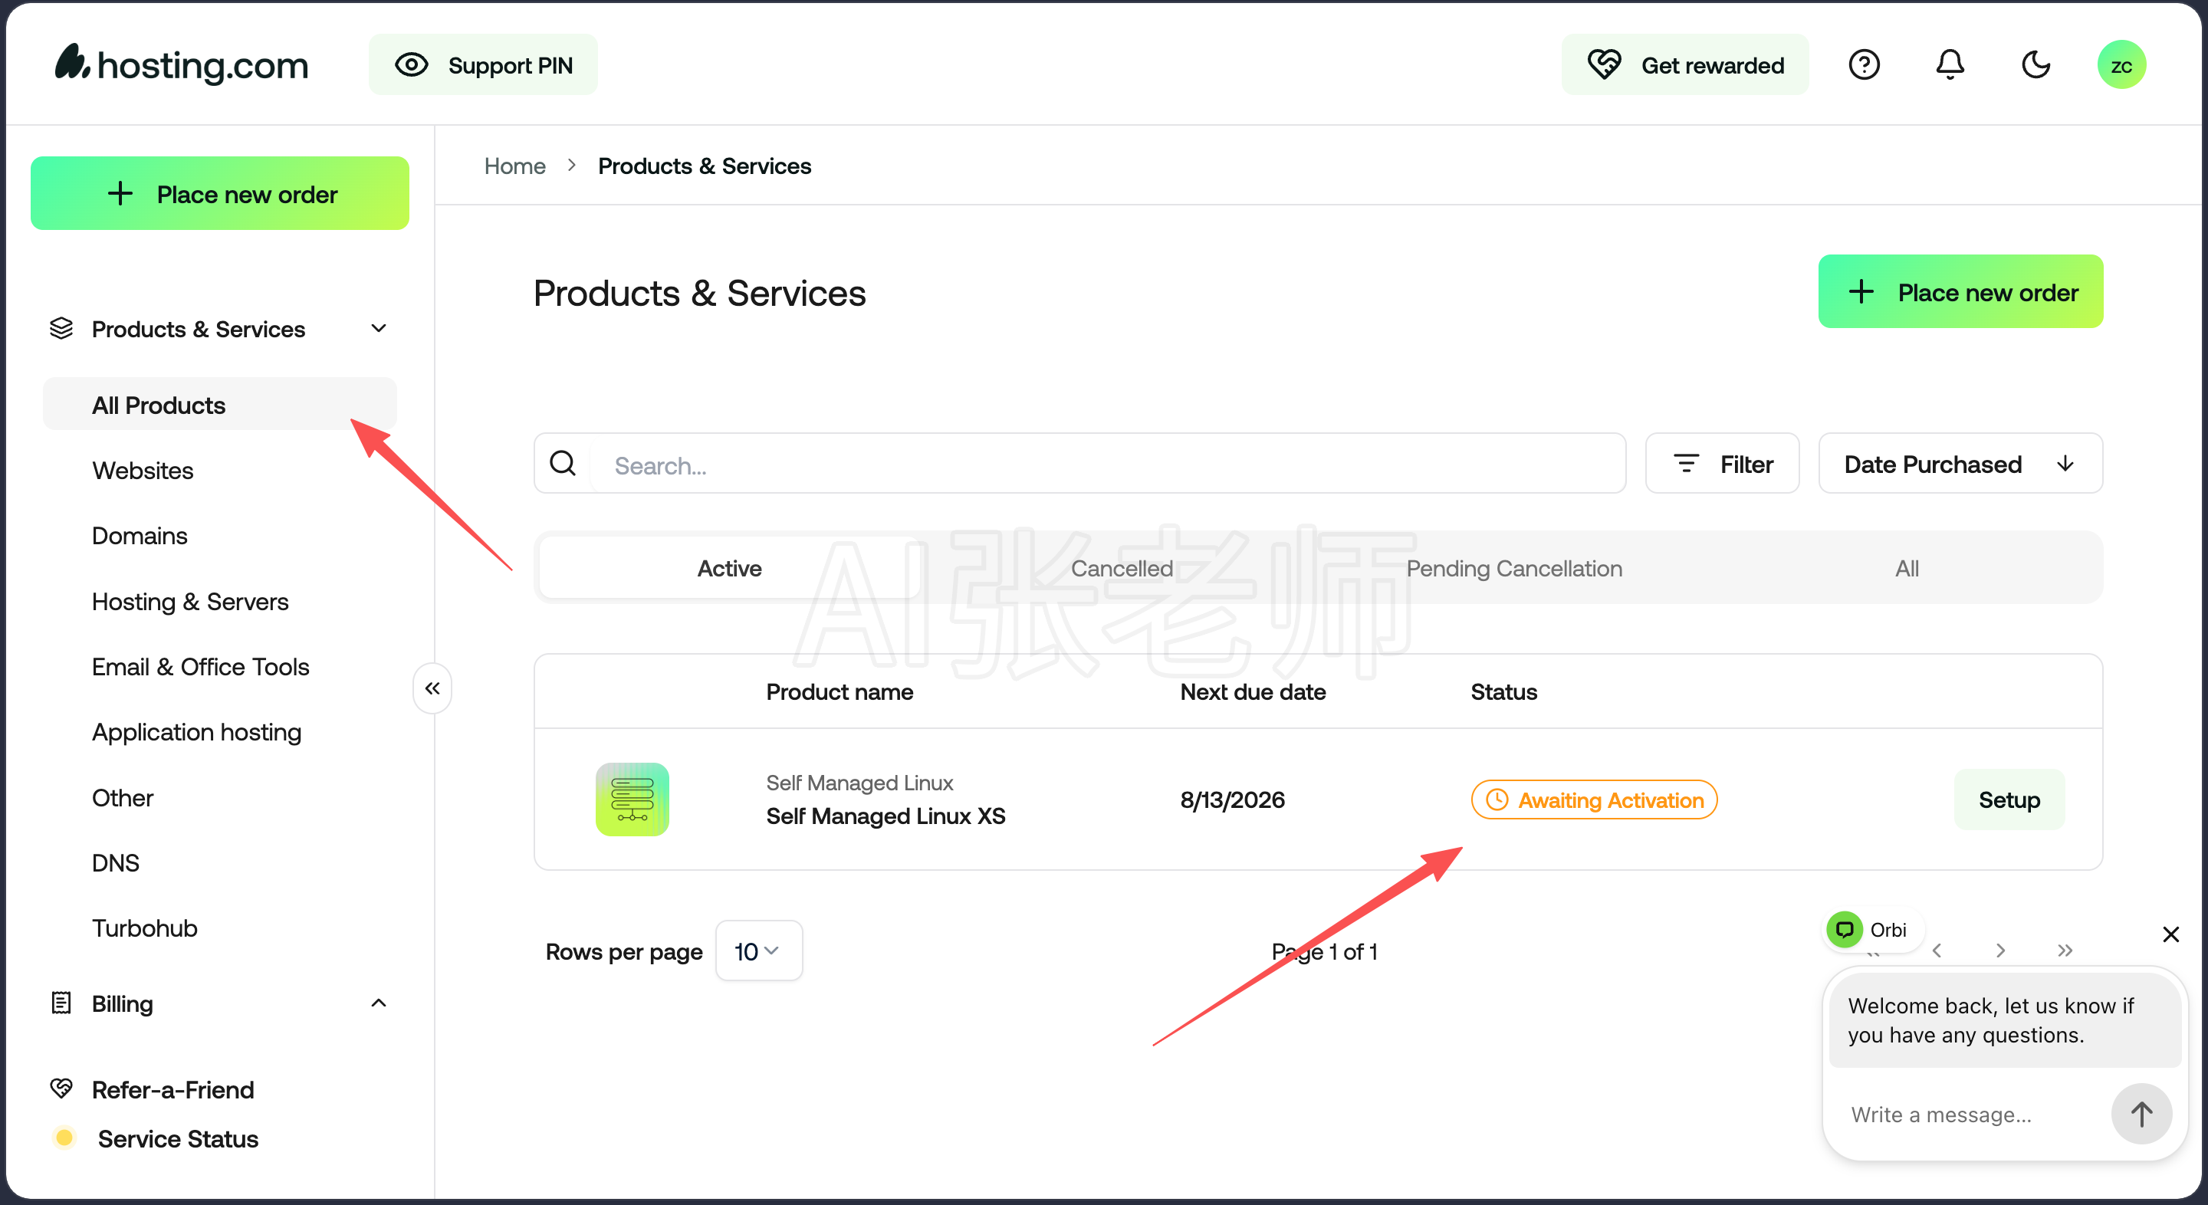This screenshot has height=1205, width=2208.
Task: Open the Get rewarded program
Action: [x=1685, y=65]
